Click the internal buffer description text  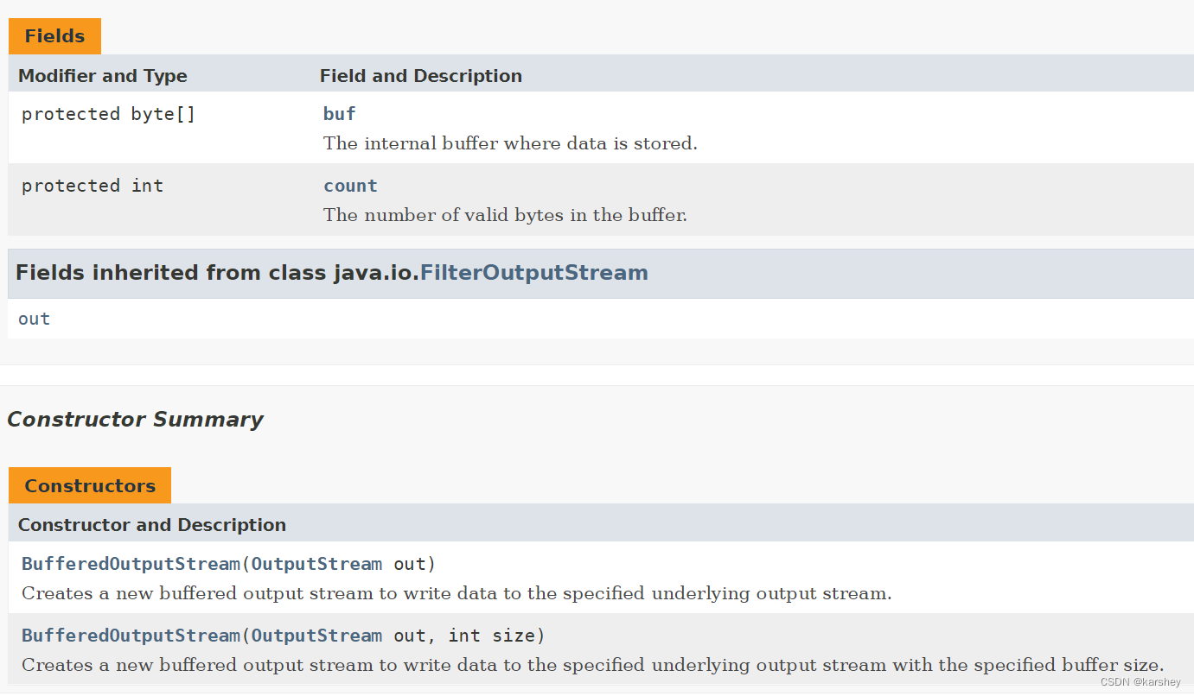click(510, 143)
